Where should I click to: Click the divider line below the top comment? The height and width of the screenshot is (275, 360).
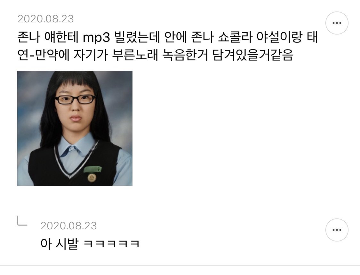pyautogui.click(x=180, y=205)
